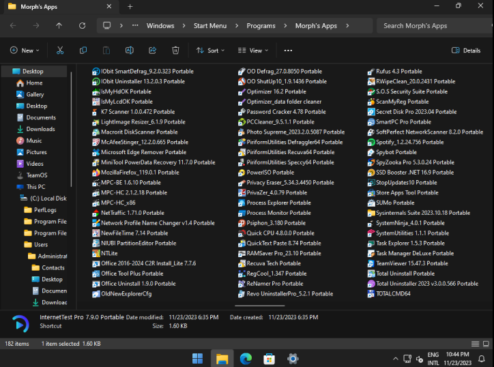Expand chevron after Programs breadcrumb
The image size is (494, 367).
(x=285, y=26)
